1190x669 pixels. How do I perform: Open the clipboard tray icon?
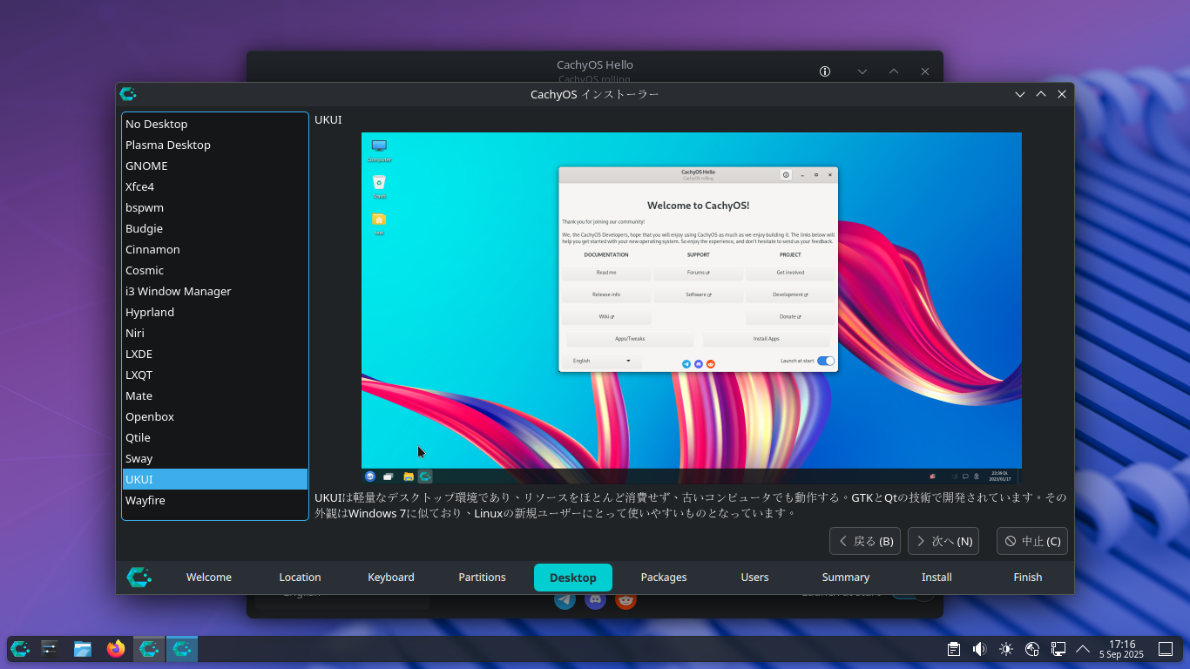954,649
